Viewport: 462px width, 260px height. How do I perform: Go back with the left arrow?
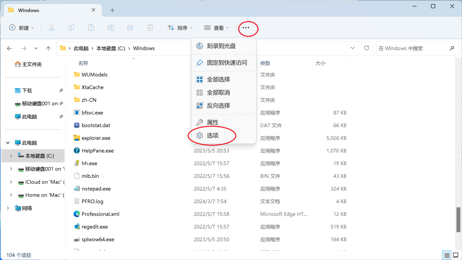point(9,48)
